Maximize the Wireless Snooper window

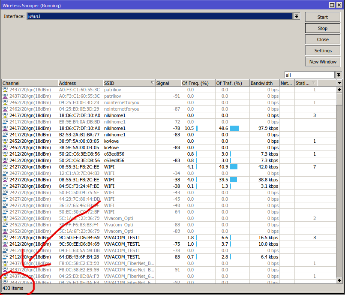point(332,5)
